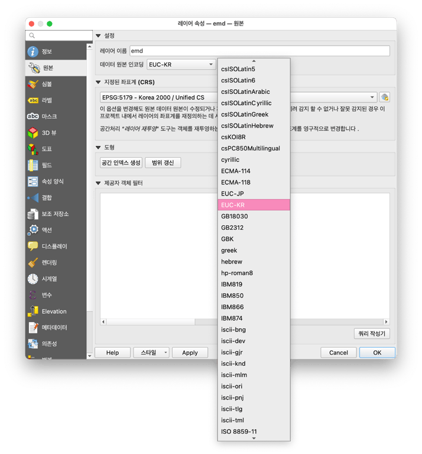Click the filter box scroll-left arrow
The height and width of the screenshot is (454, 422).
coord(103,322)
